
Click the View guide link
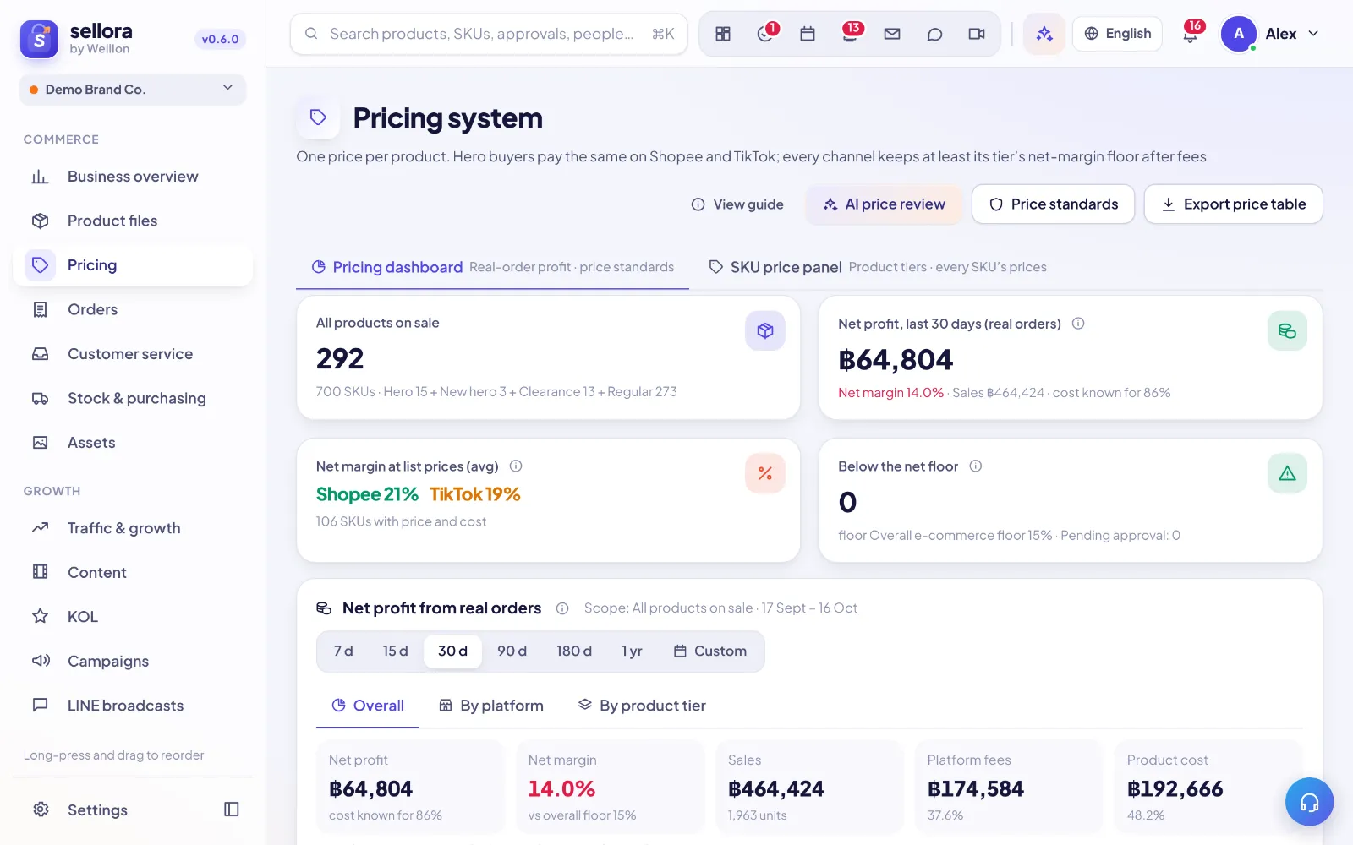coord(737,204)
